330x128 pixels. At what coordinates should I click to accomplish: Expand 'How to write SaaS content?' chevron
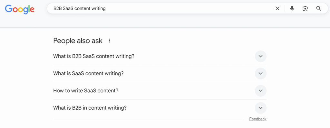tap(260, 91)
